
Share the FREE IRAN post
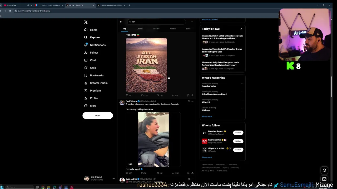(192, 95)
